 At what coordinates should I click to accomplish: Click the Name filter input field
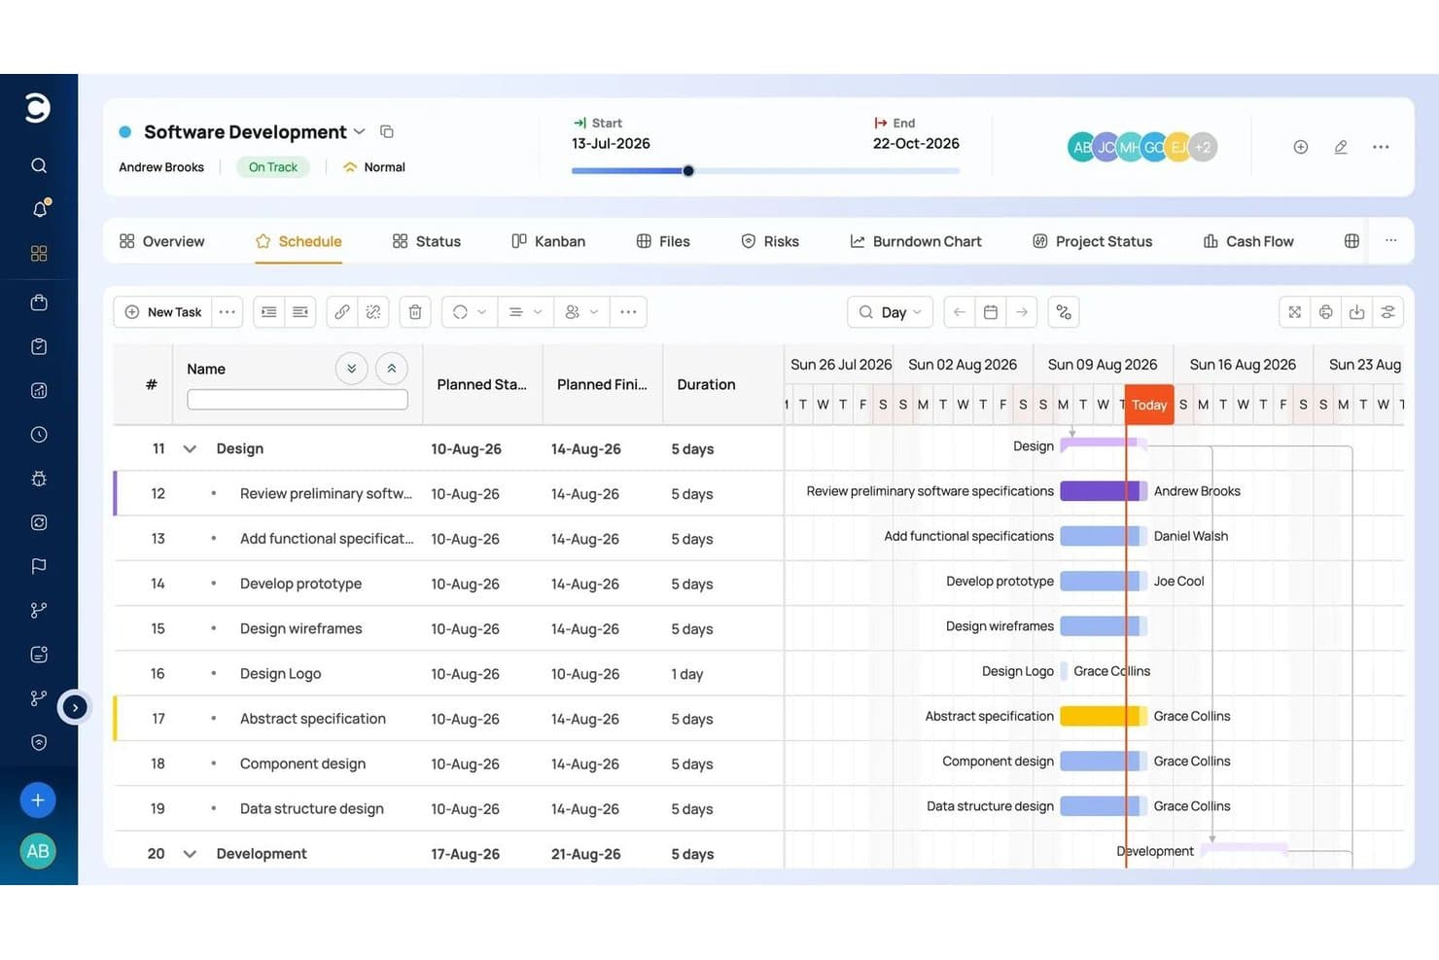298,400
